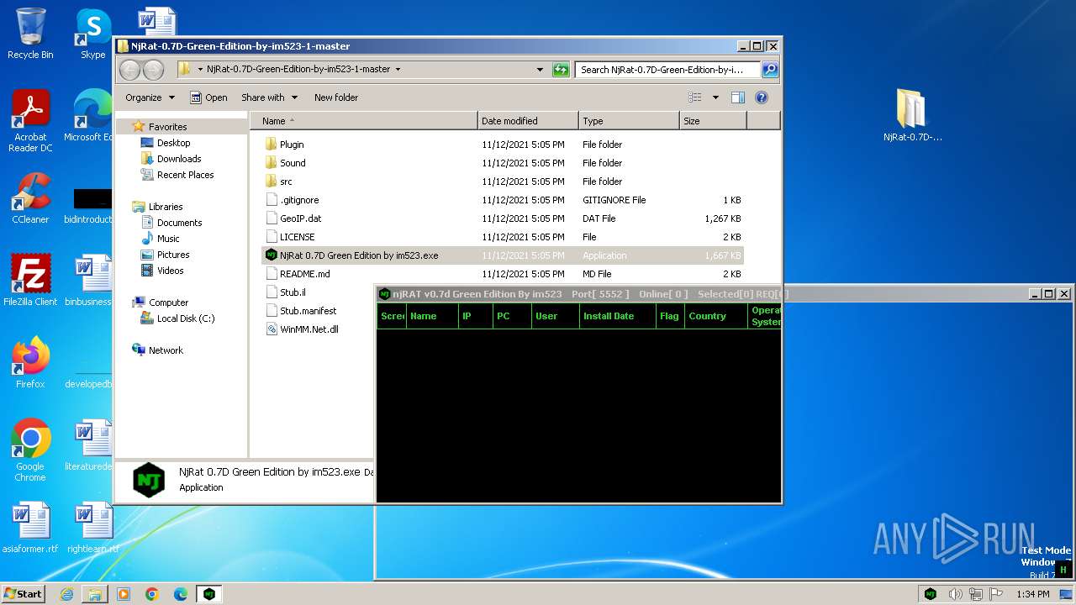The image size is (1076, 605).
Task: Open rightlearn.rtf document on desktop
Action: click(92, 528)
